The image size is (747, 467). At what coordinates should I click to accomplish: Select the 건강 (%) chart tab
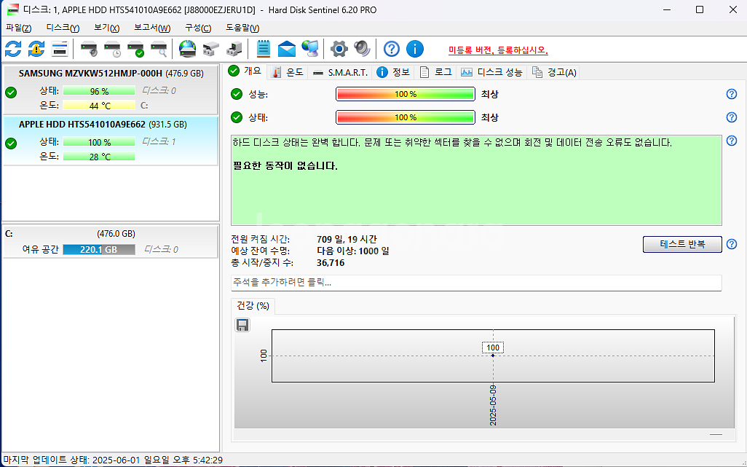pyautogui.click(x=253, y=306)
